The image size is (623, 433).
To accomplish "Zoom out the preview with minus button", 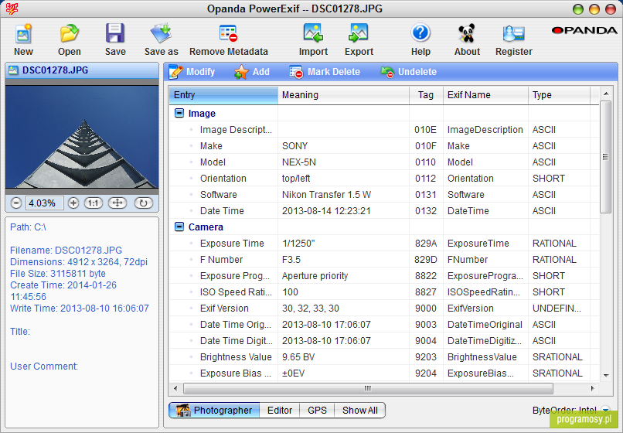I will point(16,203).
